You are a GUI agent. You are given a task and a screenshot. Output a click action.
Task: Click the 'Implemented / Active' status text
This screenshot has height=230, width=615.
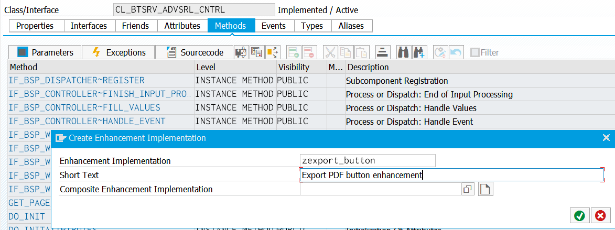(318, 10)
